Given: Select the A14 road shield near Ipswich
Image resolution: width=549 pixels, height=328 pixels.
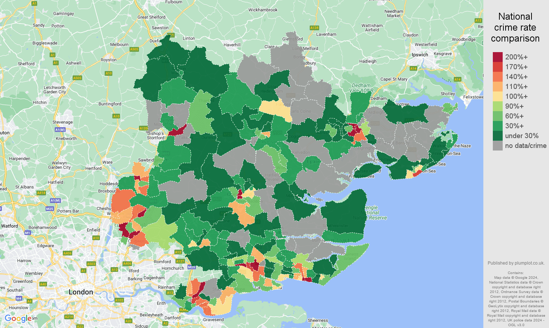Looking at the screenshot, I should [414, 68].
